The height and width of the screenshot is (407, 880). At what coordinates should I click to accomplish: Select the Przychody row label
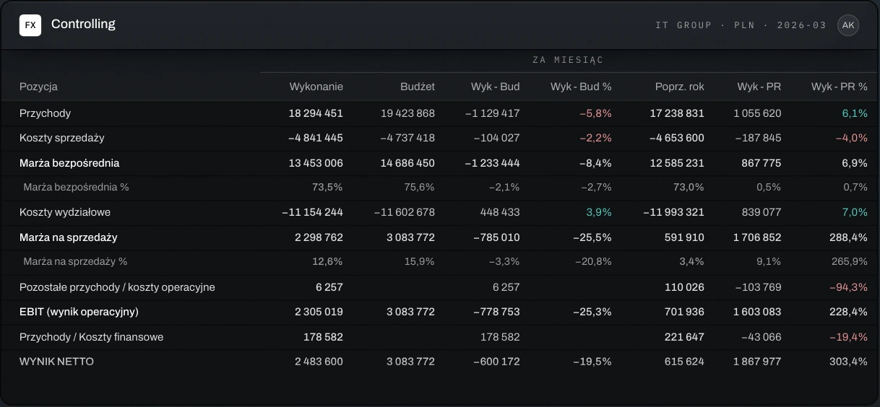(45, 113)
